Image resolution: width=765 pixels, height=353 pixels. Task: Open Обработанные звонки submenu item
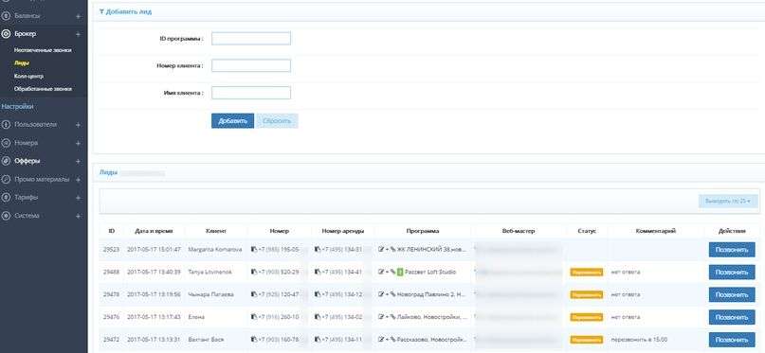coord(43,89)
